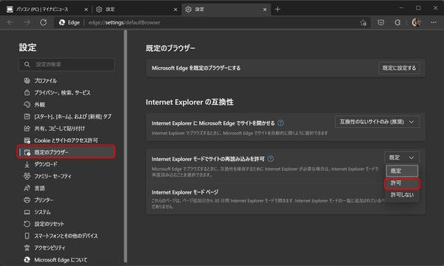Screen dimensions: 444x266
Task: Close the パソコン (PC) | マイナビニュース tab
Action: click(86, 10)
